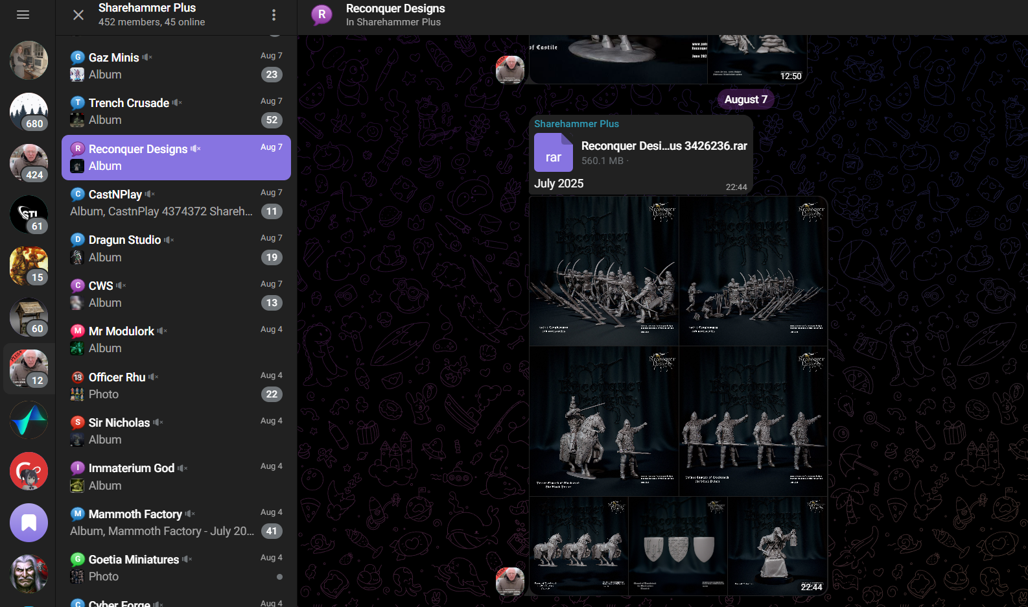The width and height of the screenshot is (1028, 607).
Task: Open the four crossbowmen album photo
Action: tap(753, 422)
